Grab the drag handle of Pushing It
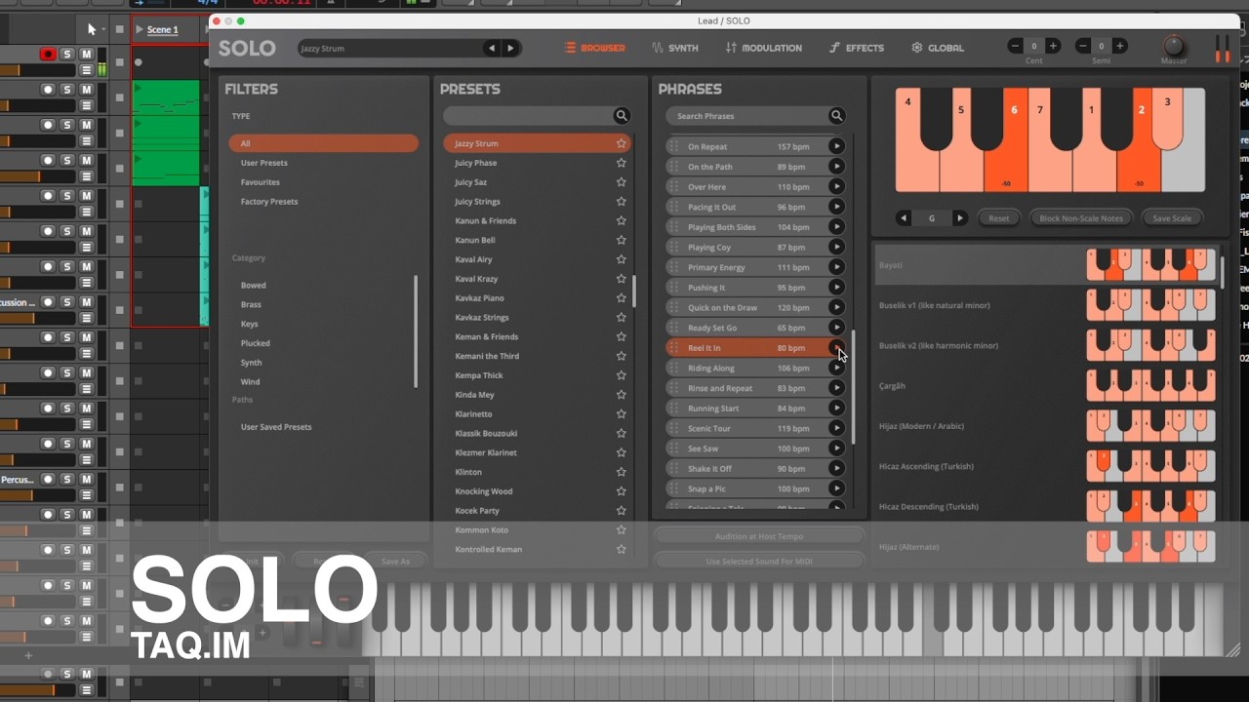 [x=673, y=288]
